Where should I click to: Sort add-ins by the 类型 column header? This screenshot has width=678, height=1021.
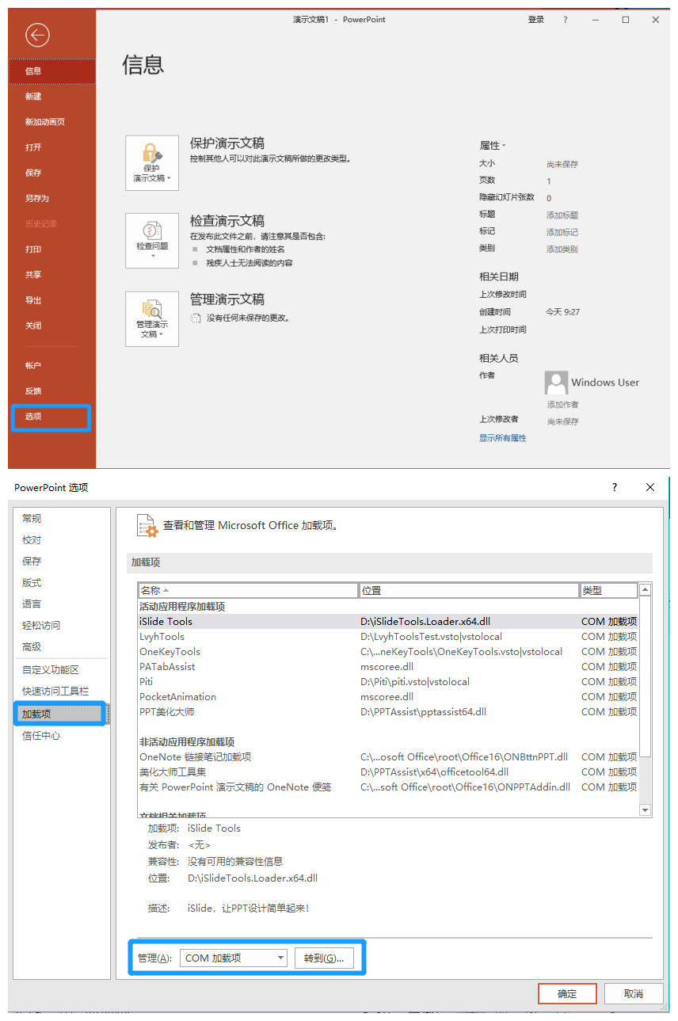tap(608, 590)
